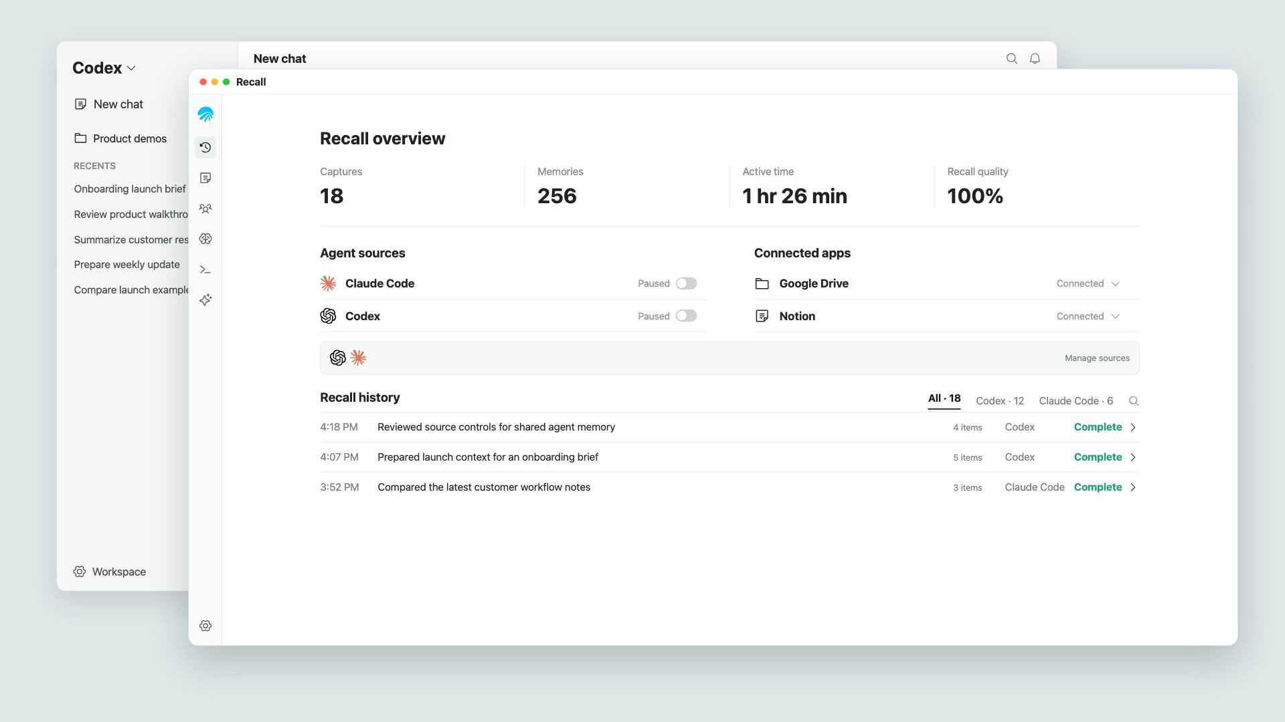Viewport: 1285px width, 722px height.
Task: Click the search icon in Codex window header
Action: (x=1012, y=59)
